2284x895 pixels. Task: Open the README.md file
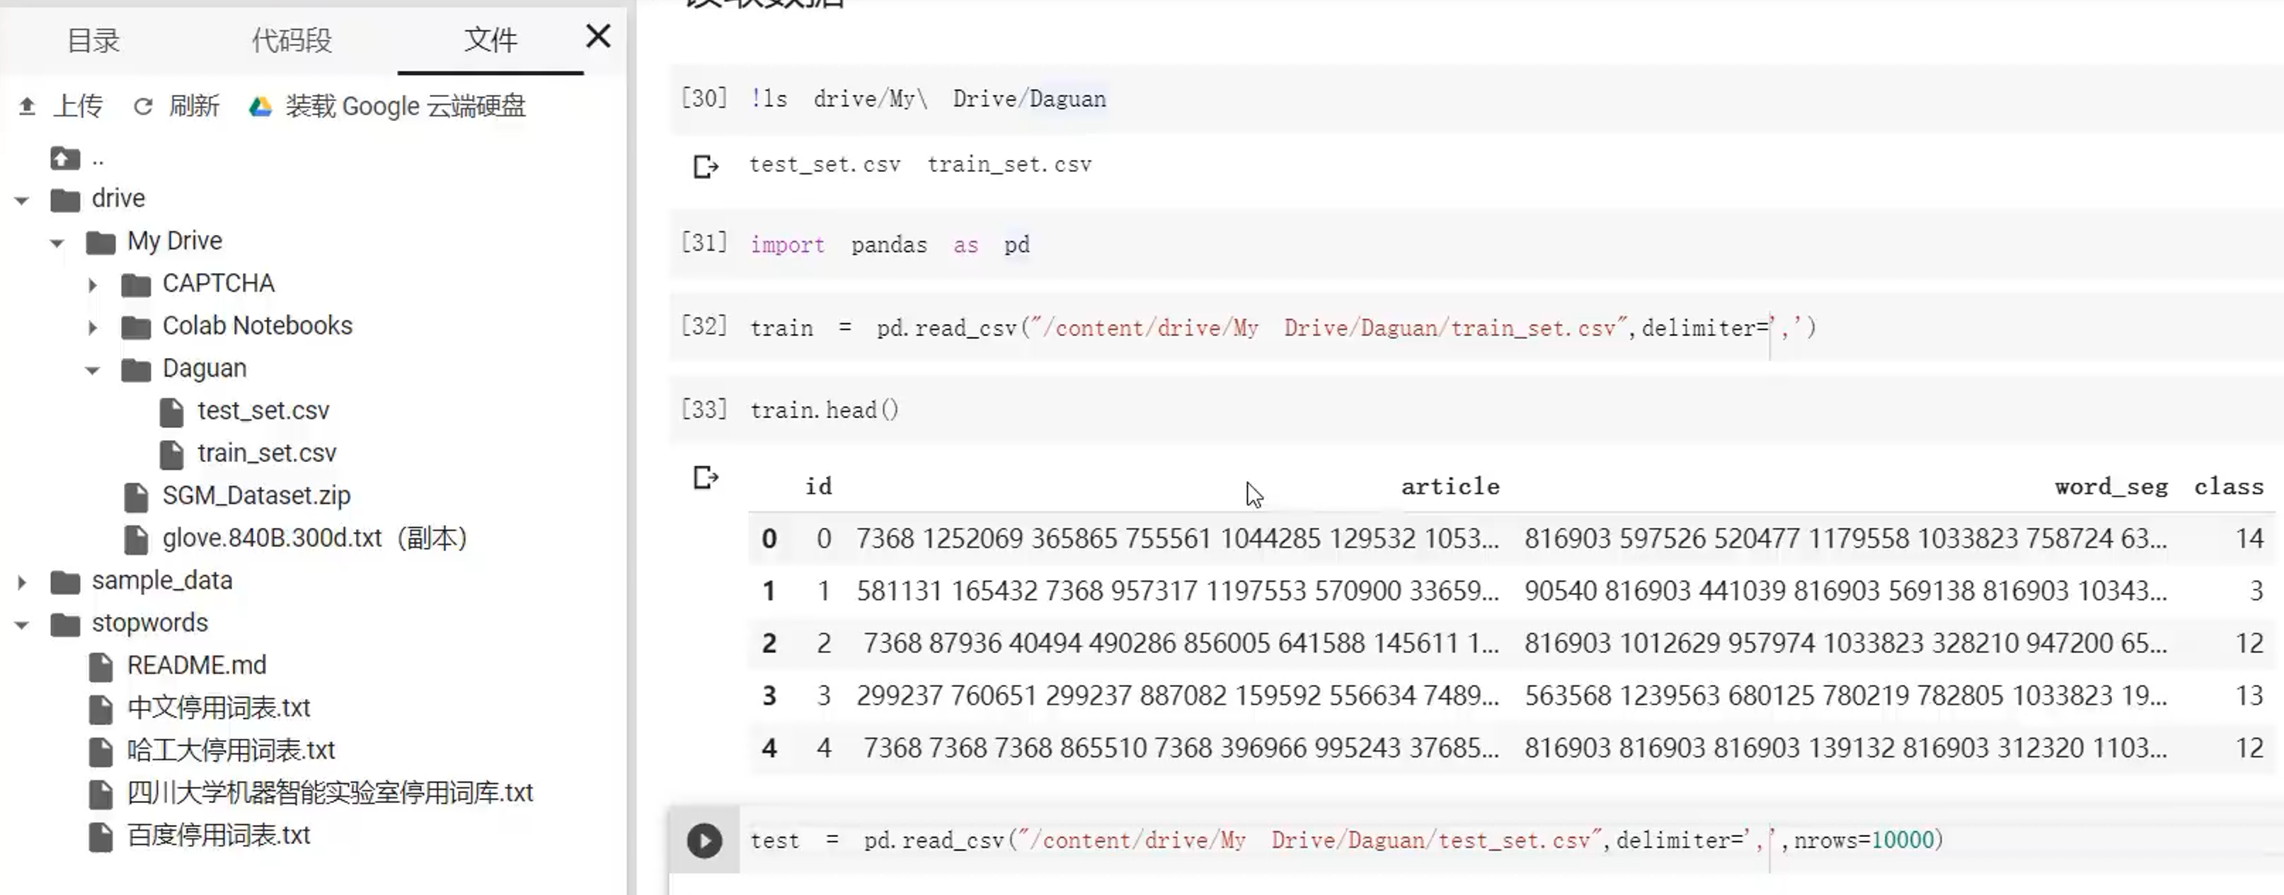click(x=196, y=666)
